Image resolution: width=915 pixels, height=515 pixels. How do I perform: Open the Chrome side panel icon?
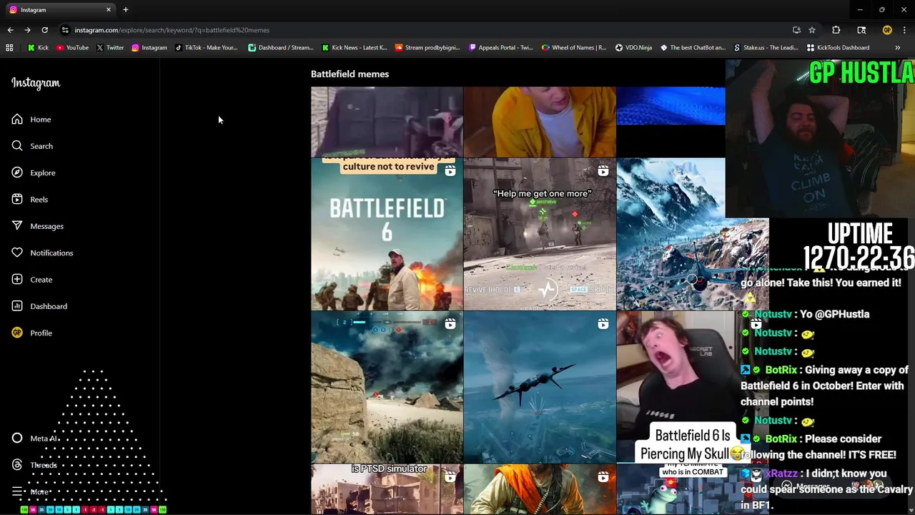(x=861, y=30)
